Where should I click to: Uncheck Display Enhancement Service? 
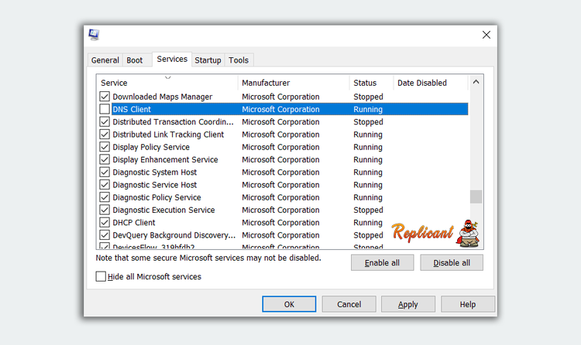tap(105, 159)
